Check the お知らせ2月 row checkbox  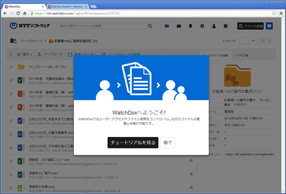pyautogui.click(x=11, y=134)
